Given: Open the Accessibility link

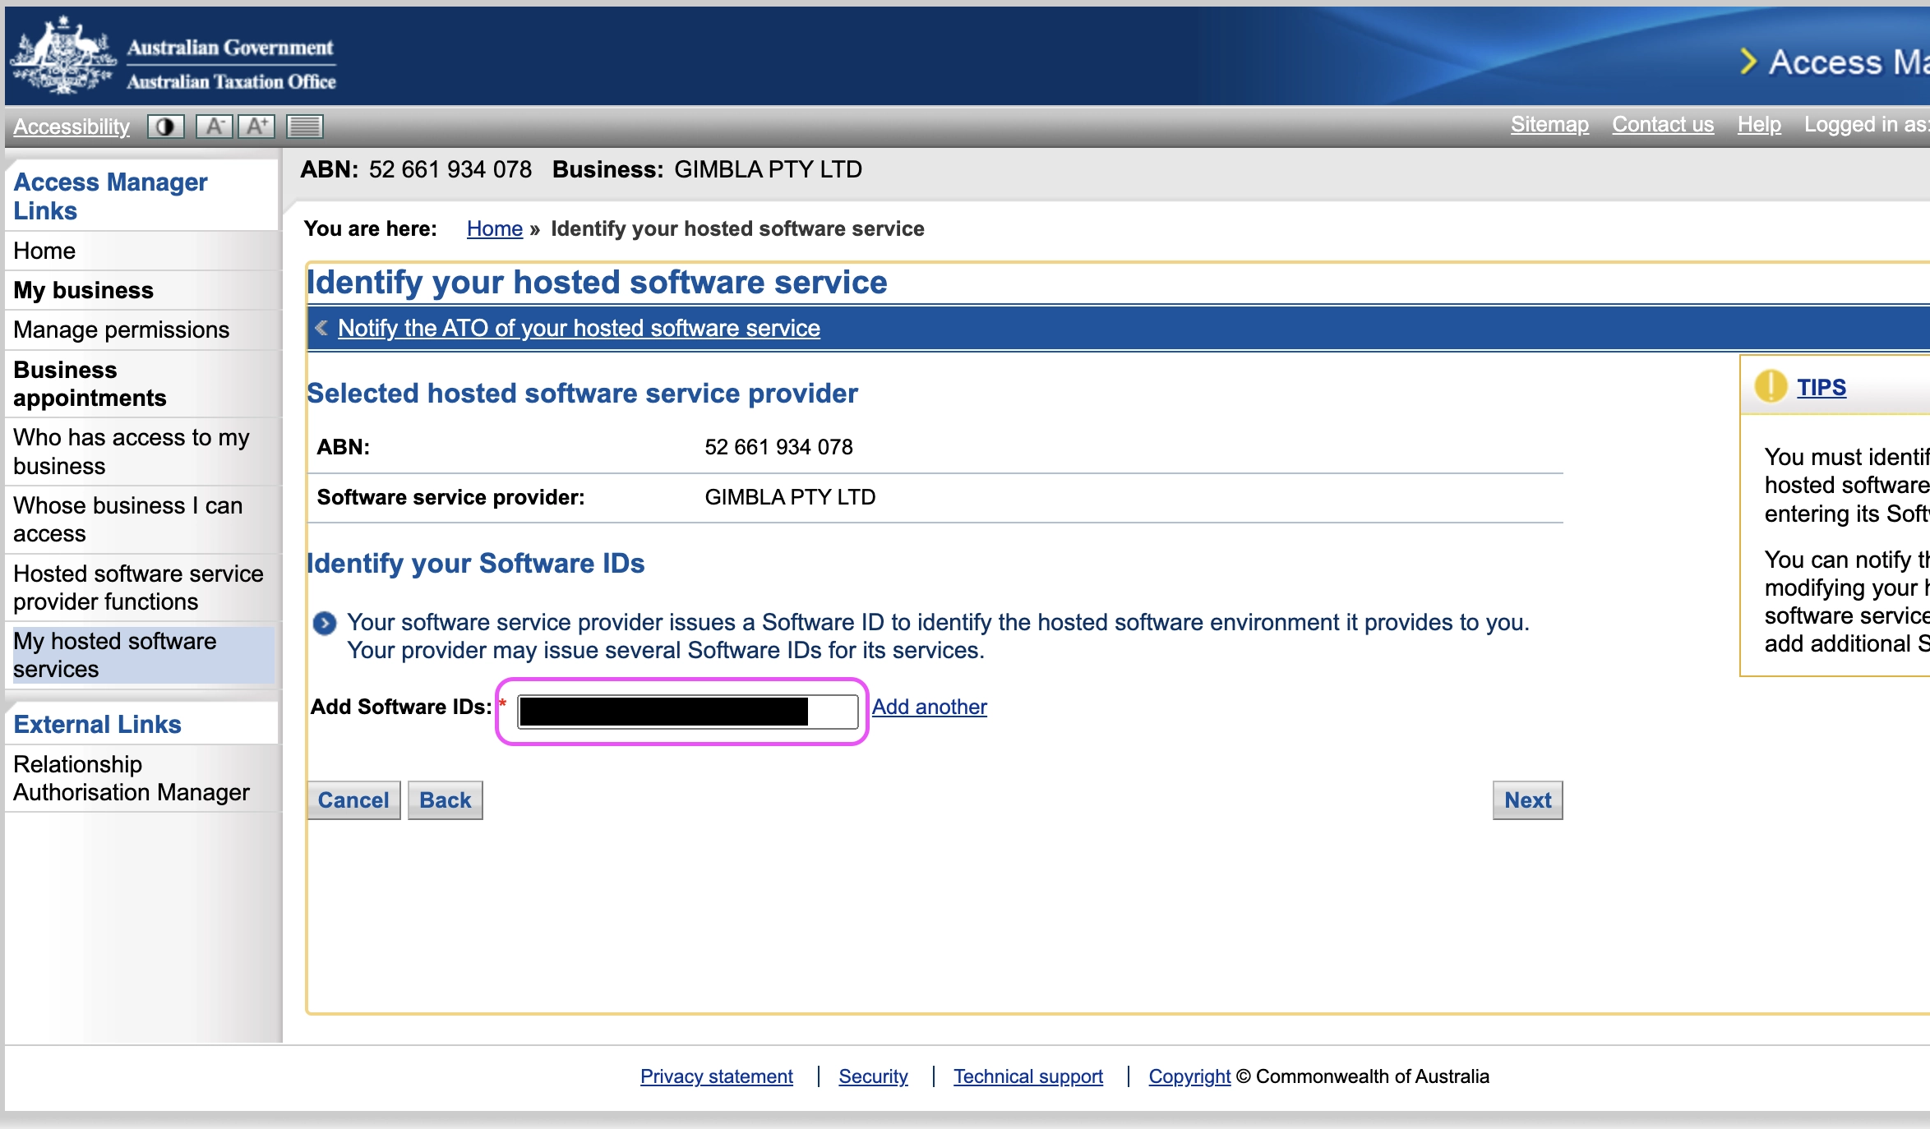Looking at the screenshot, I should click(72, 127).
